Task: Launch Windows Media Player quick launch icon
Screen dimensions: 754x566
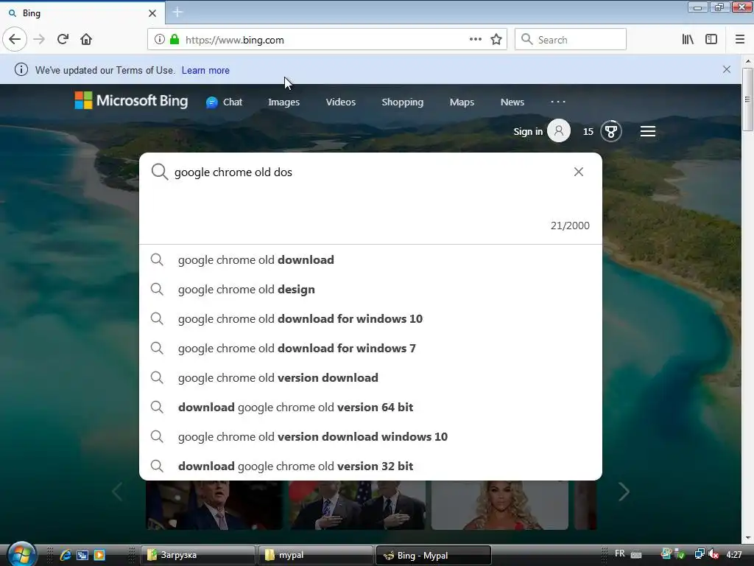Action: pos(99,555)
